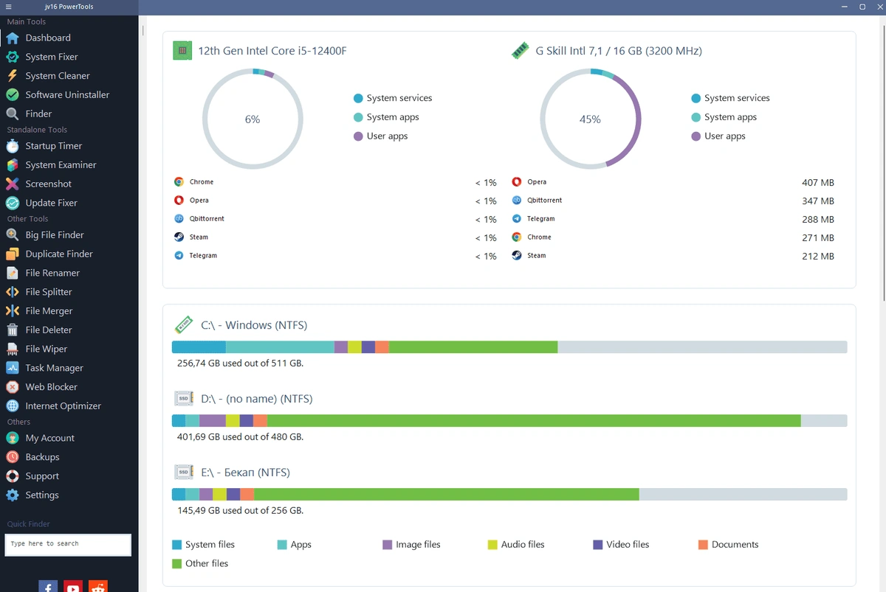Click the Screenshot tool icon

[12, 184]
